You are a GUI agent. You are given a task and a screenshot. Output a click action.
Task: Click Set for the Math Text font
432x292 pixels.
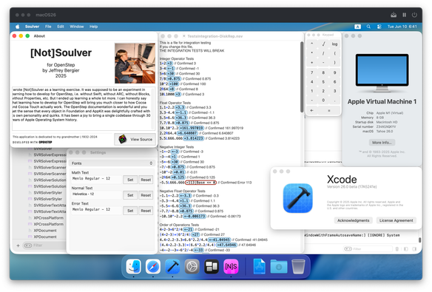[130, 180]
